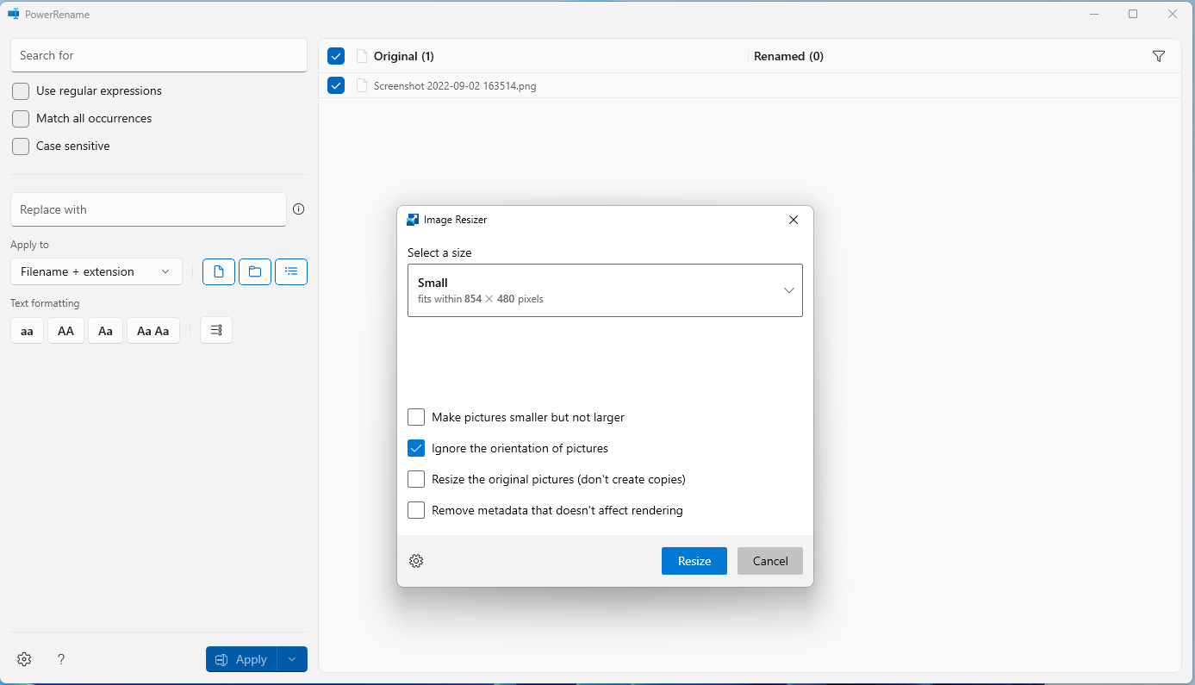Click the Renamed (0) column header
The width and height of the screenshot is (1195, 685).
[788, 56]
